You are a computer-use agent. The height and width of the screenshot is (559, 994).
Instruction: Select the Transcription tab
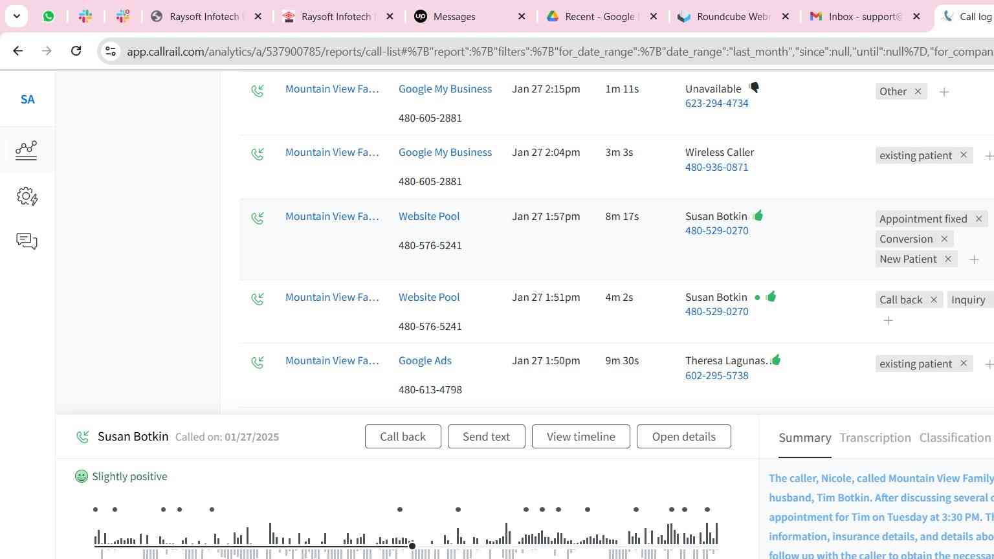point(875,438)
